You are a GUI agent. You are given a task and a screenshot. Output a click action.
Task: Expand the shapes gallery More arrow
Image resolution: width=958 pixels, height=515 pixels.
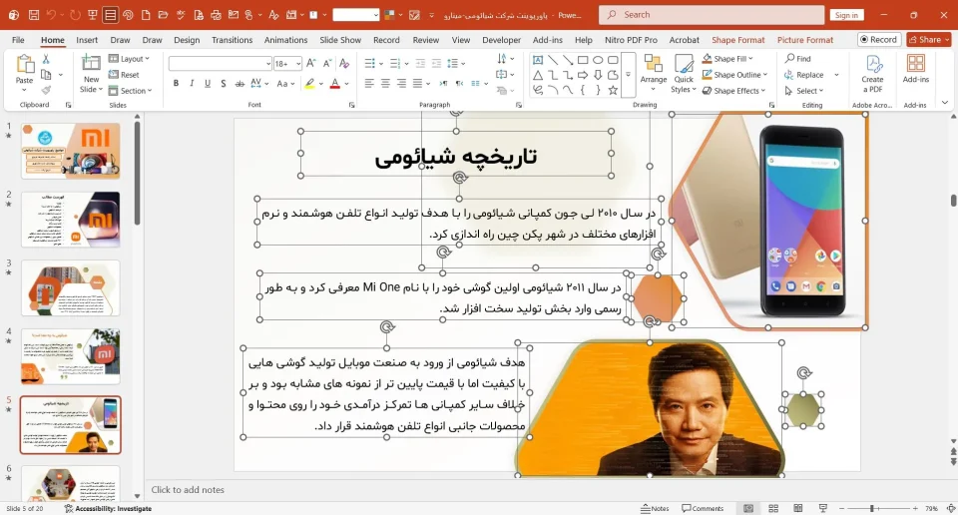(x=628, y=75)
